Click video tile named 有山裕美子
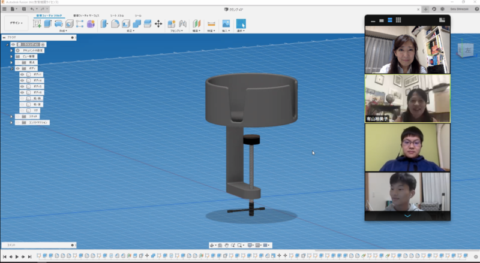480x263 pixels. click(407, 98)
